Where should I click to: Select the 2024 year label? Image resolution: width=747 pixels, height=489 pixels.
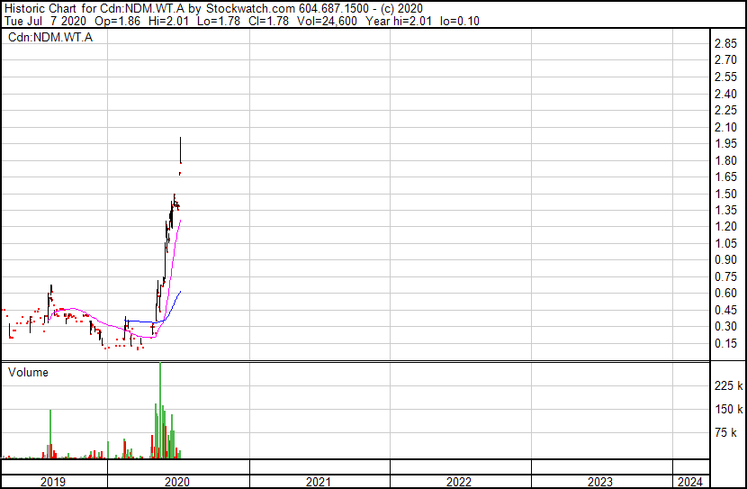pos(691,482)
